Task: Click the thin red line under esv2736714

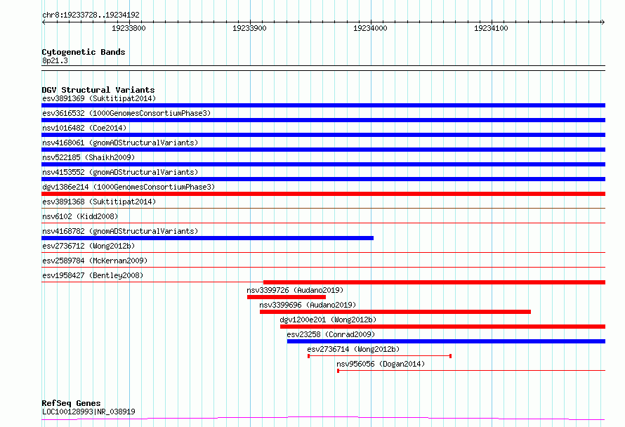Action: click(379, 356)
